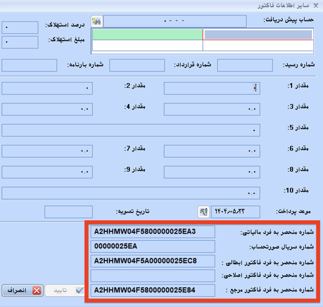Viewport: 323px width, 307px height.
Task: Focus the مقدار 9 input field
Action: (x=47, y=172)
